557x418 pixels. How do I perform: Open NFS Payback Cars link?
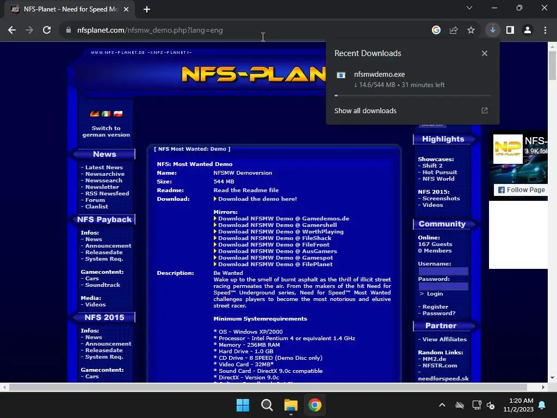(91, 278)
